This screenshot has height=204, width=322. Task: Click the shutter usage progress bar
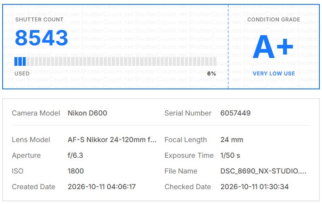[116, 61]
